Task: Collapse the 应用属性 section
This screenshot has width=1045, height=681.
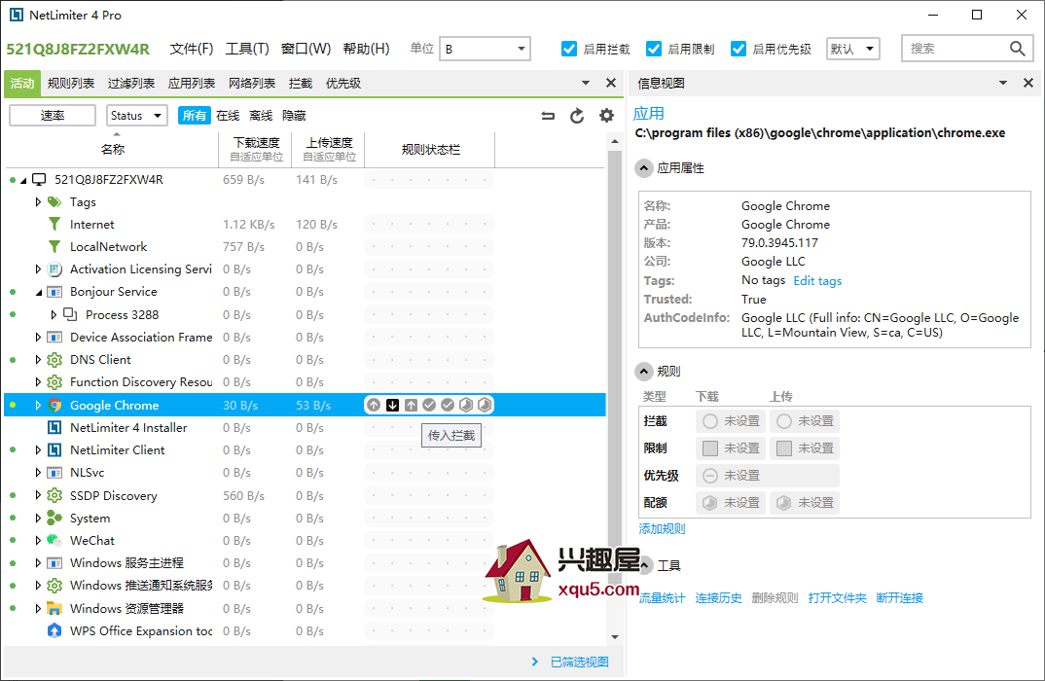Action: [643, 168]
